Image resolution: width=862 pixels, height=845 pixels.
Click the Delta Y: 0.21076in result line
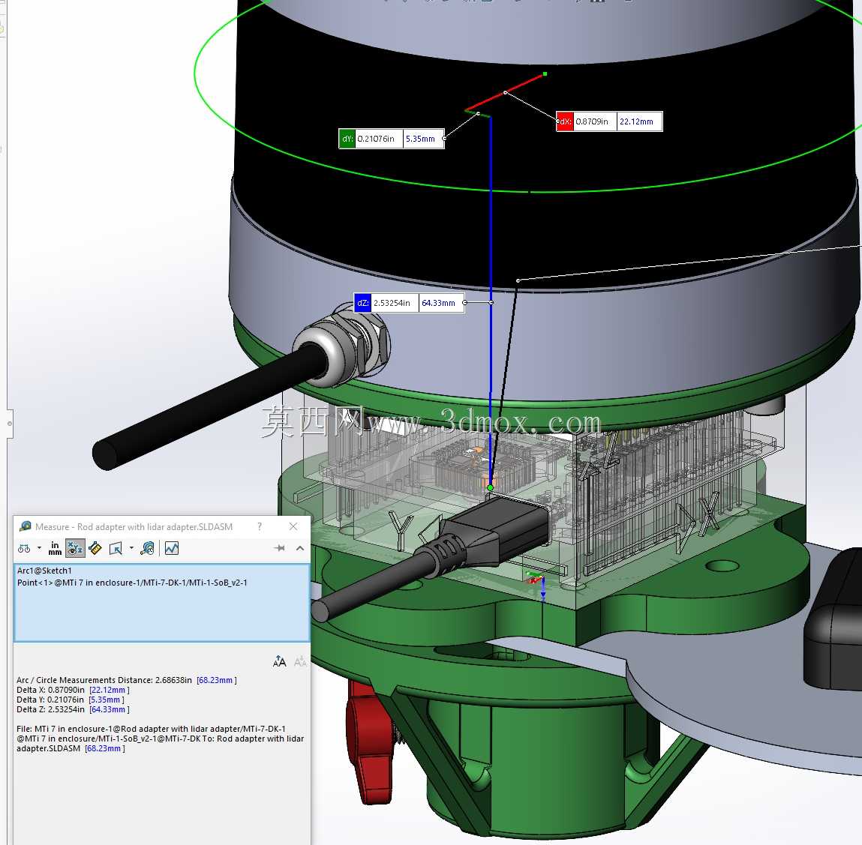[x=71, y=700]
